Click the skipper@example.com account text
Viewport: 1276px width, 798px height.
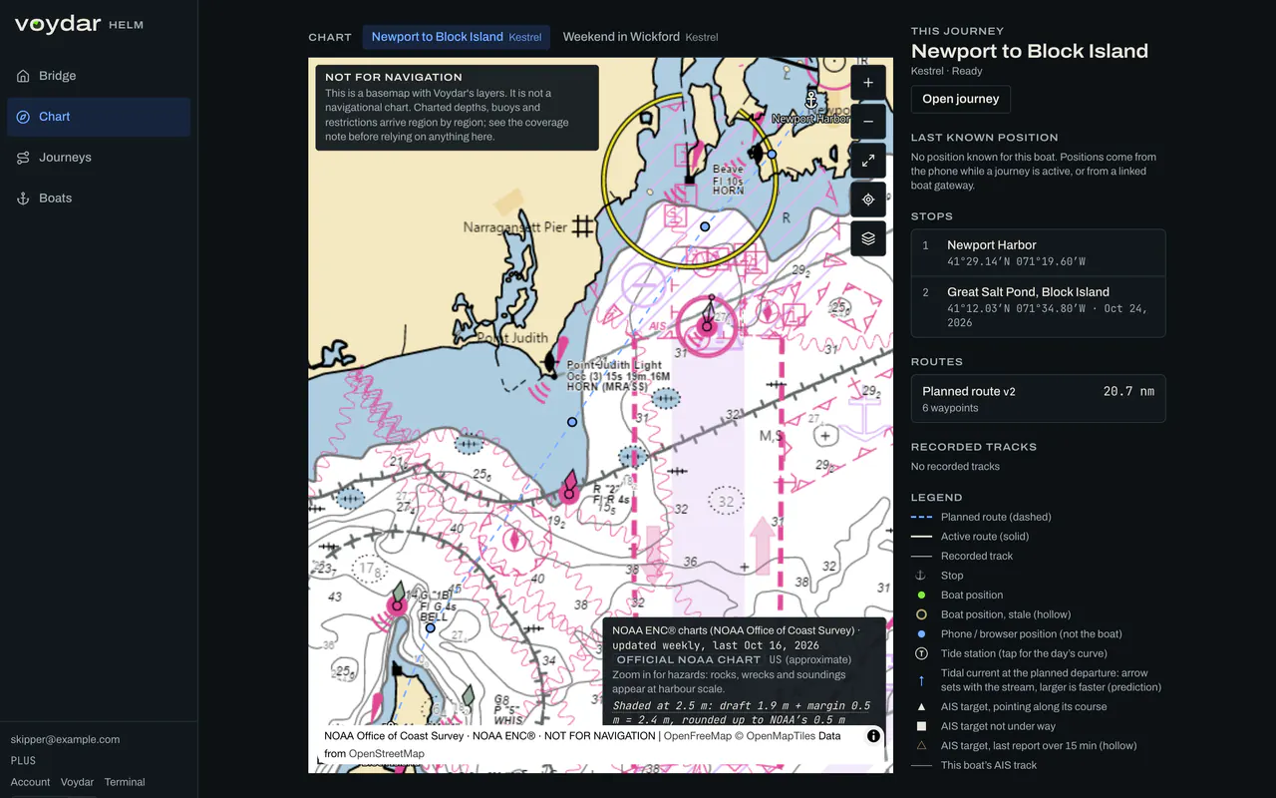[x=65, y=739]
